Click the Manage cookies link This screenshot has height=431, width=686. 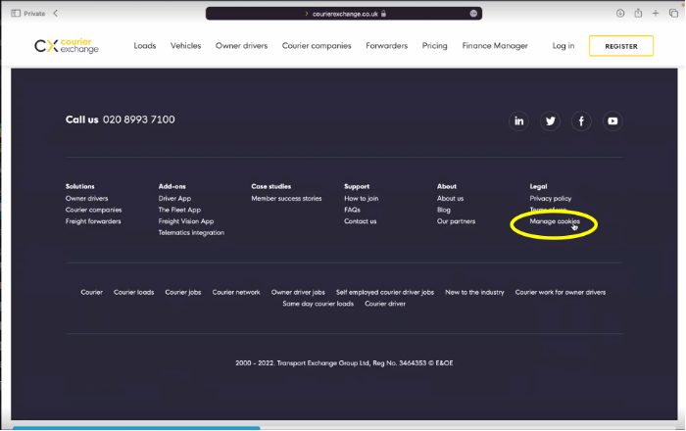coord(555,221)
